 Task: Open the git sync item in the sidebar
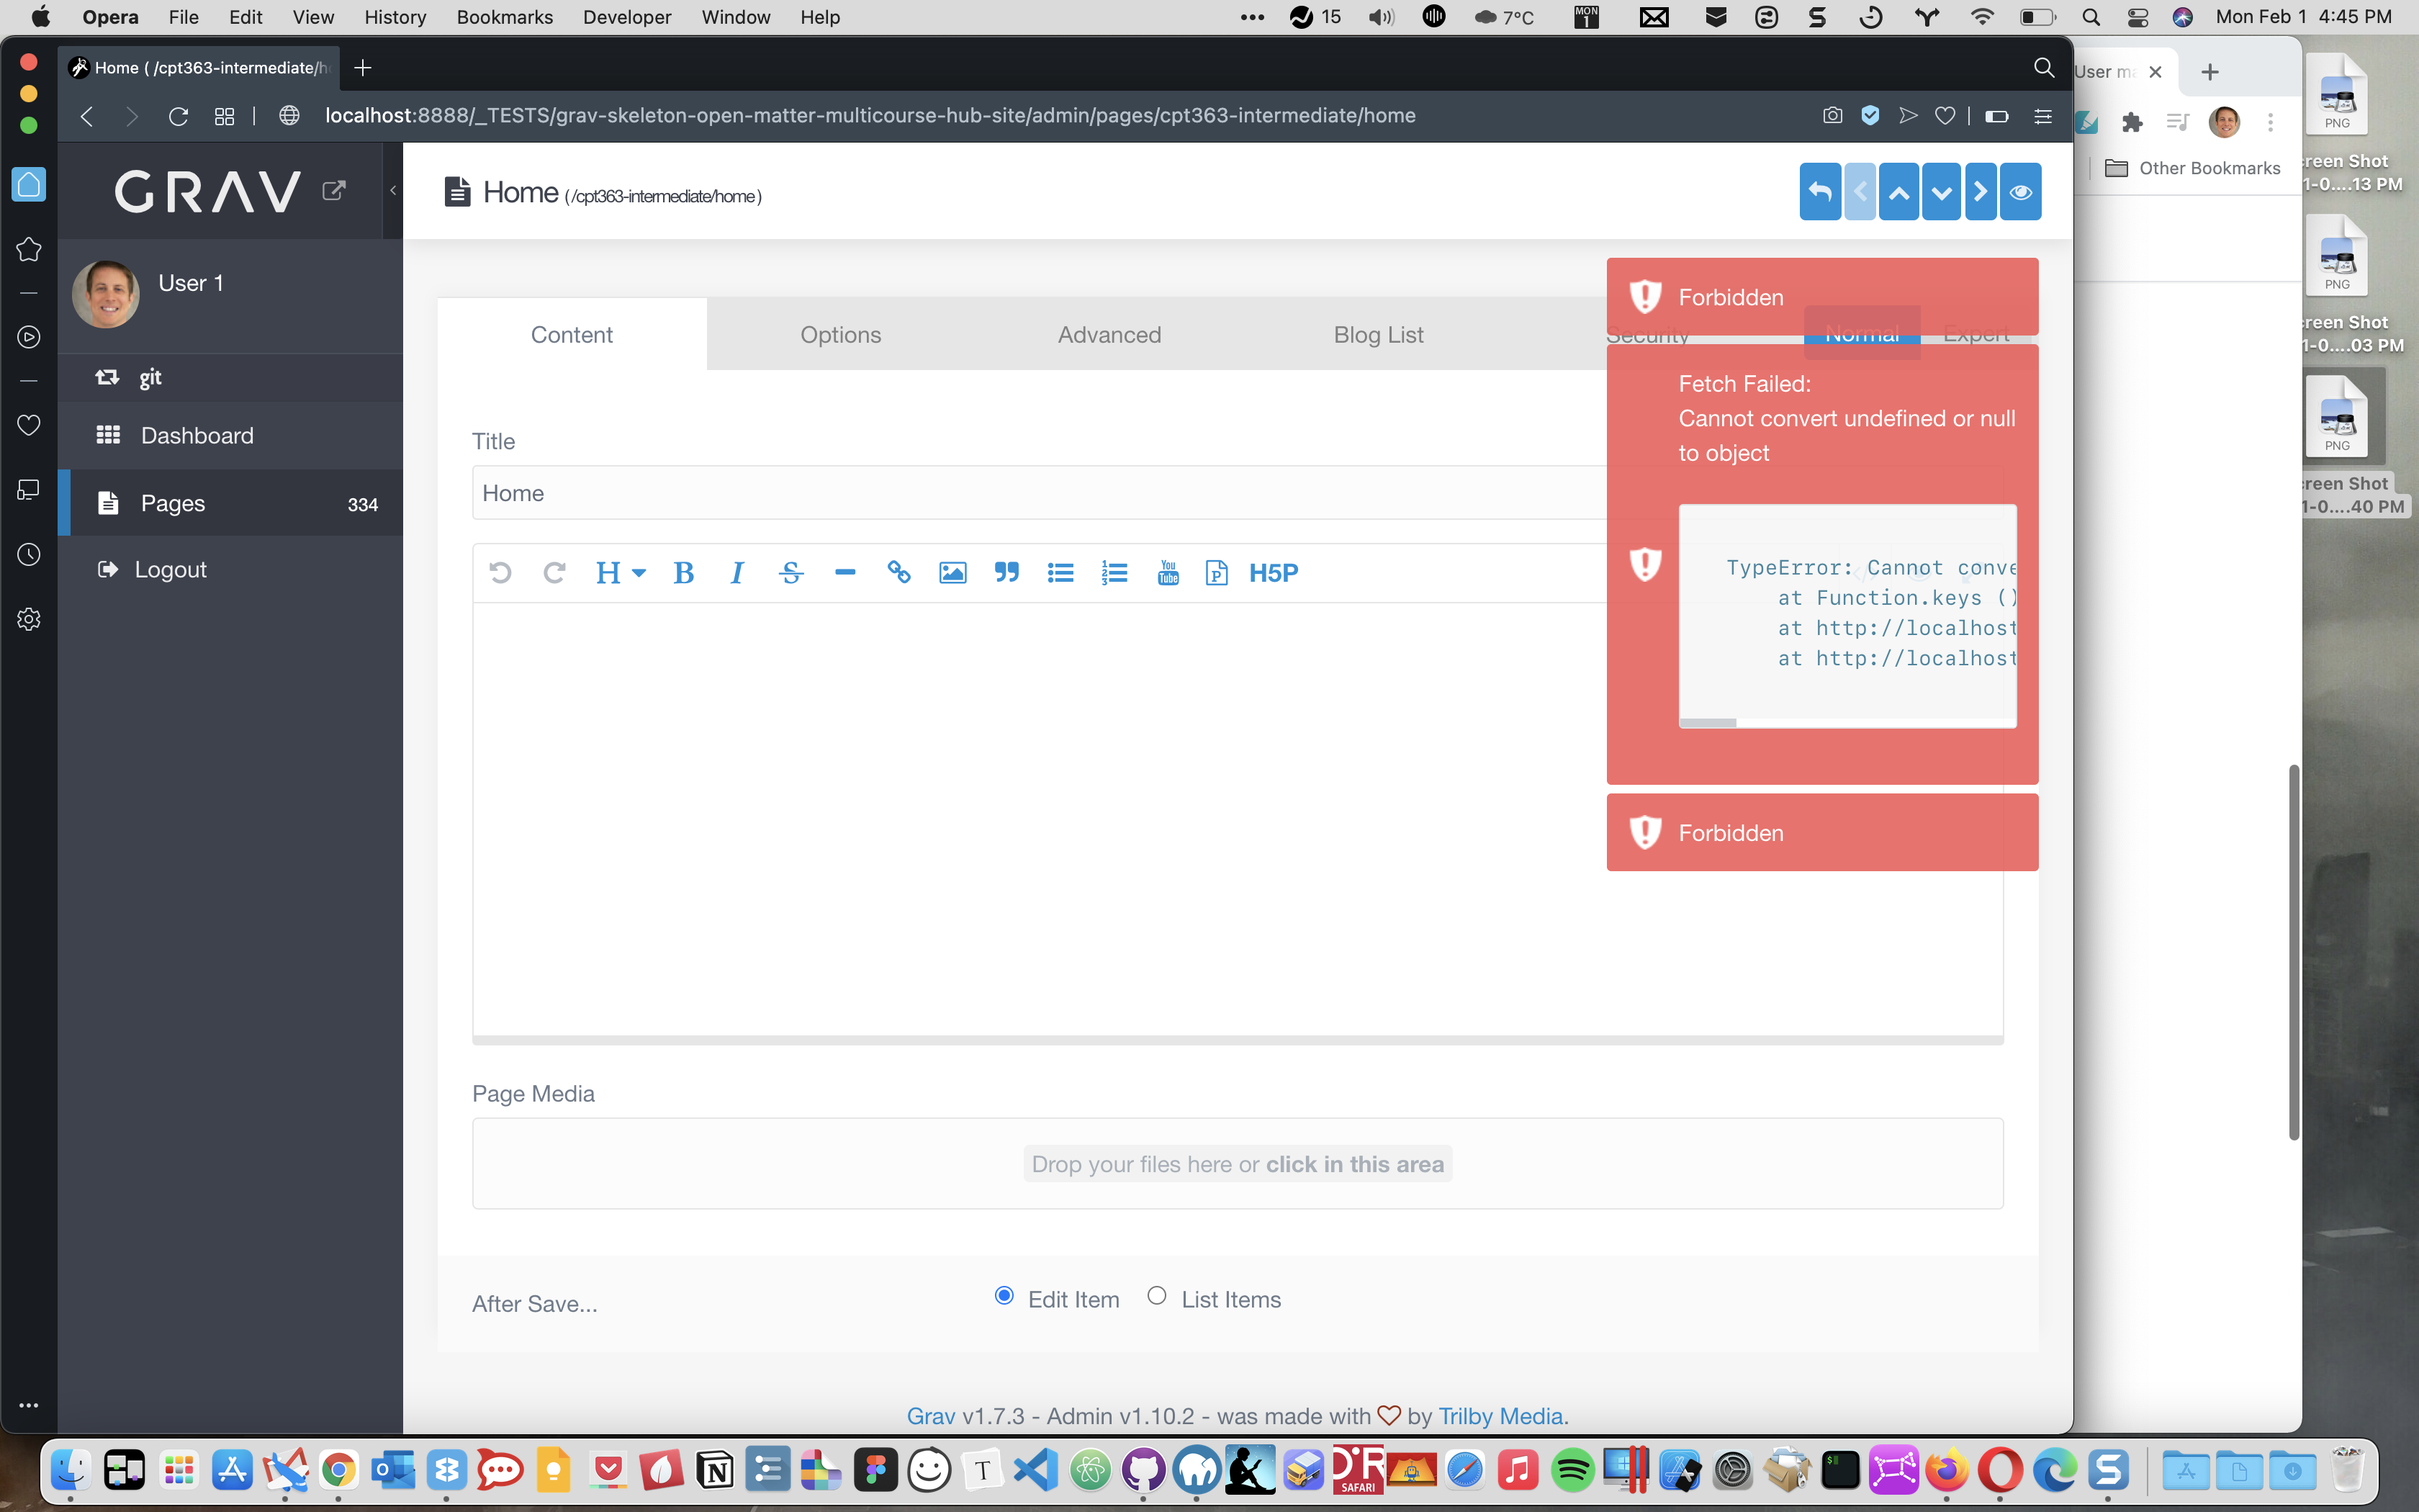(x=150, y=377)
